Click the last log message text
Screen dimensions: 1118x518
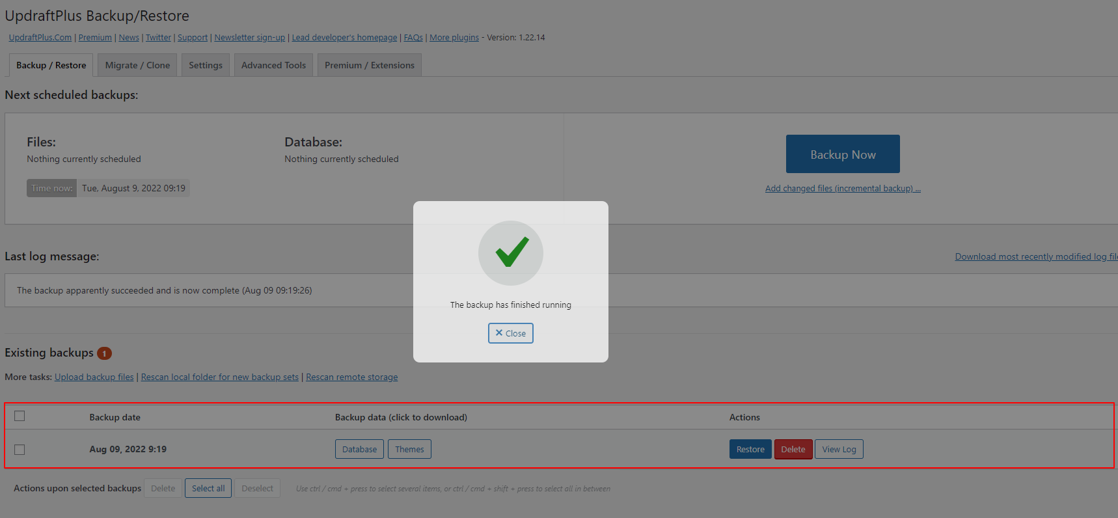165,290
